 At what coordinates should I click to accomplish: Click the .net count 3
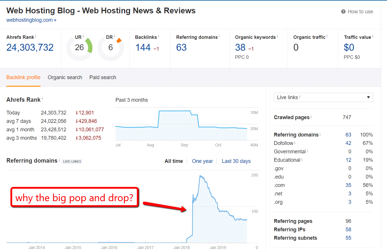350,194
